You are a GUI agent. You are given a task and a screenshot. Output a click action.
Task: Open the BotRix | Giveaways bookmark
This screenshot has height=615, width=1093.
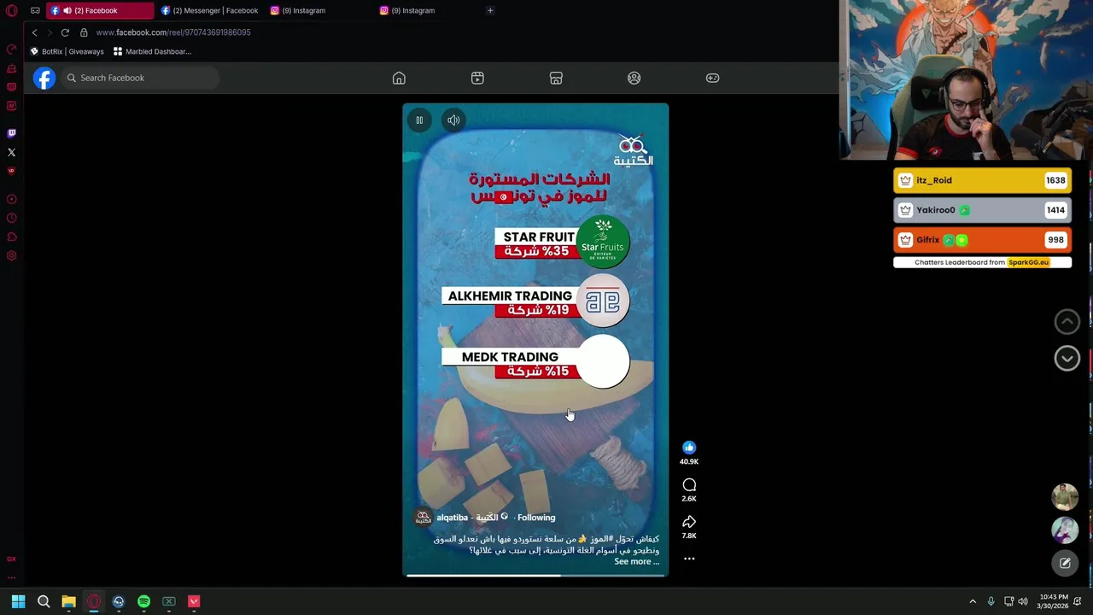[67, 51]
